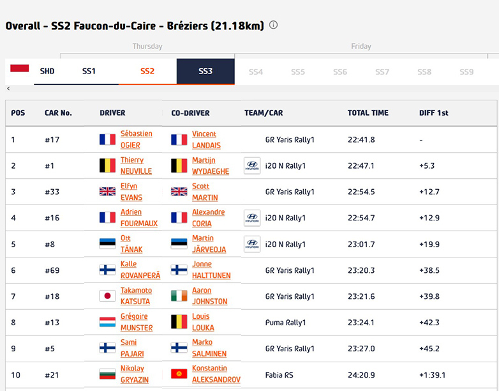Image resolution: width=499 pixels, height=391 pixels.
Task: Open co-driver Scott Martin's link
Action: tap(204, 192)
